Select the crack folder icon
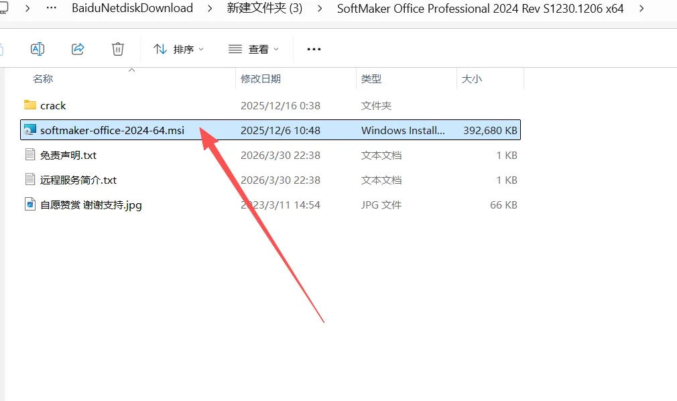677x401 pixels. (x=29, y=105)
